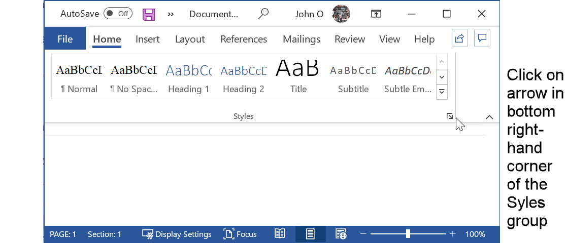Switch to Web Layout view icon
This screenshot has height=243, width=566.
[341, 234]
